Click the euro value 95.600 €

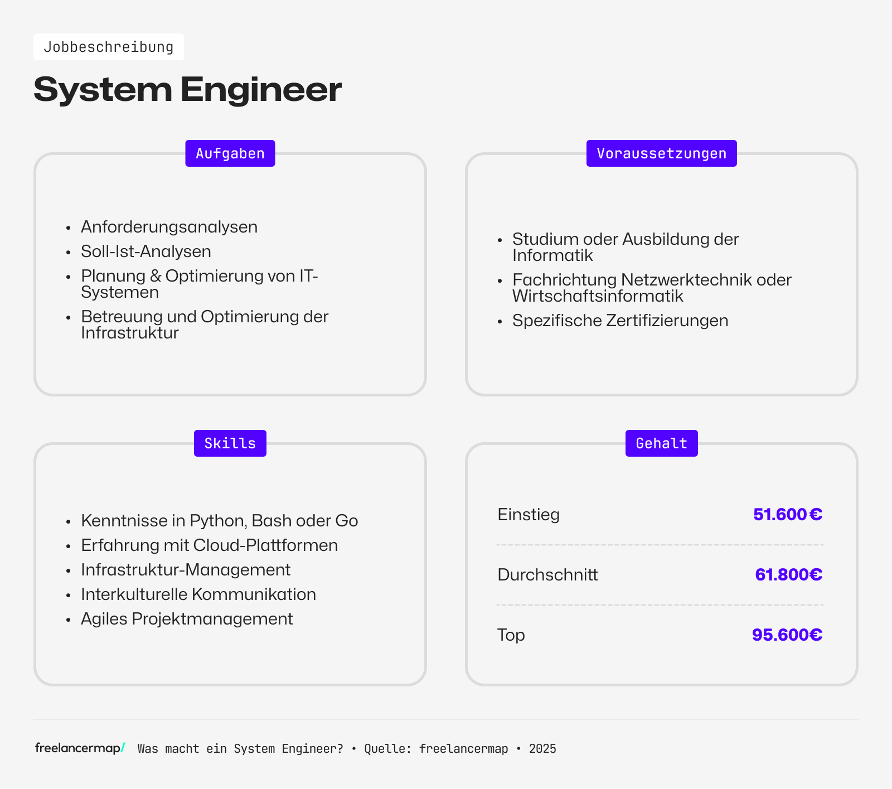pos(787,635)
